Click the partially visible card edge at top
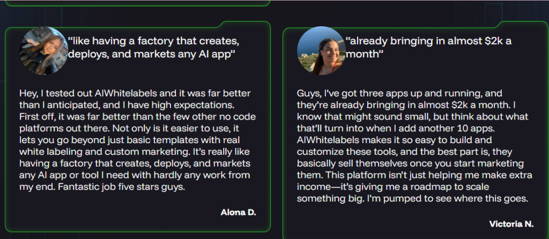This screenshot has width=549, height=239. (138, 4)
